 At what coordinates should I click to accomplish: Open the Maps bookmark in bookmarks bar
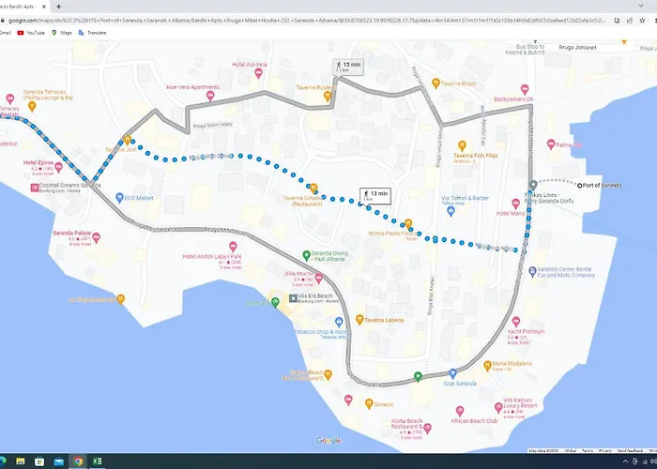[64, 32]
